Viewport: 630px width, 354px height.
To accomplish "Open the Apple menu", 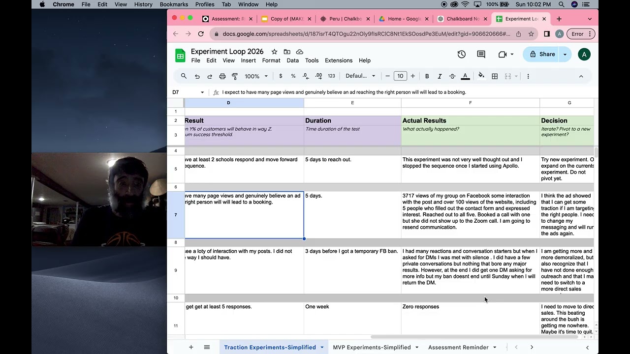I will tap(42, 4).
